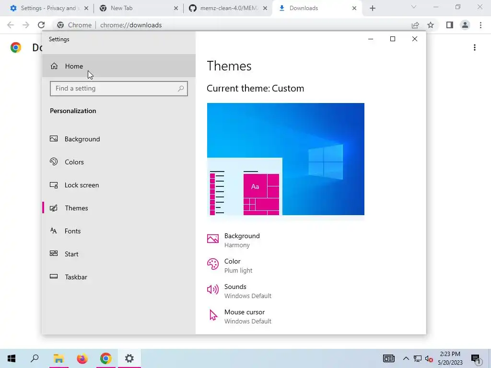Click the Chrome logo on Downloads page
Viewport: 491px width, 368px height.
(x=16, y=47)
